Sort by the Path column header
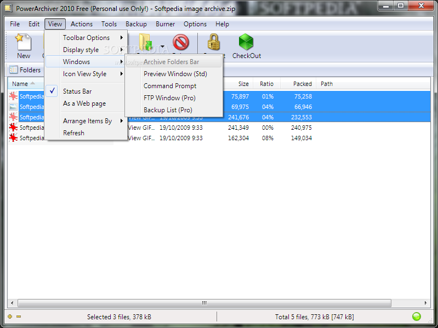This screenshot has height=328, width=438. coord(327,84)
